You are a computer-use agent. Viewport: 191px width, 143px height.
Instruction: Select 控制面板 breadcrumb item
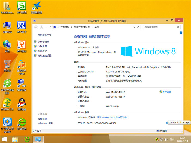point(65,27)
